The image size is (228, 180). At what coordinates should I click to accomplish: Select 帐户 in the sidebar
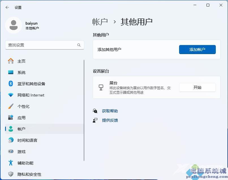[x=21, y=129]
